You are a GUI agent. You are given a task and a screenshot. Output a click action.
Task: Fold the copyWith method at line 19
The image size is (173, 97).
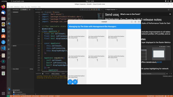[x=41, y=58]
